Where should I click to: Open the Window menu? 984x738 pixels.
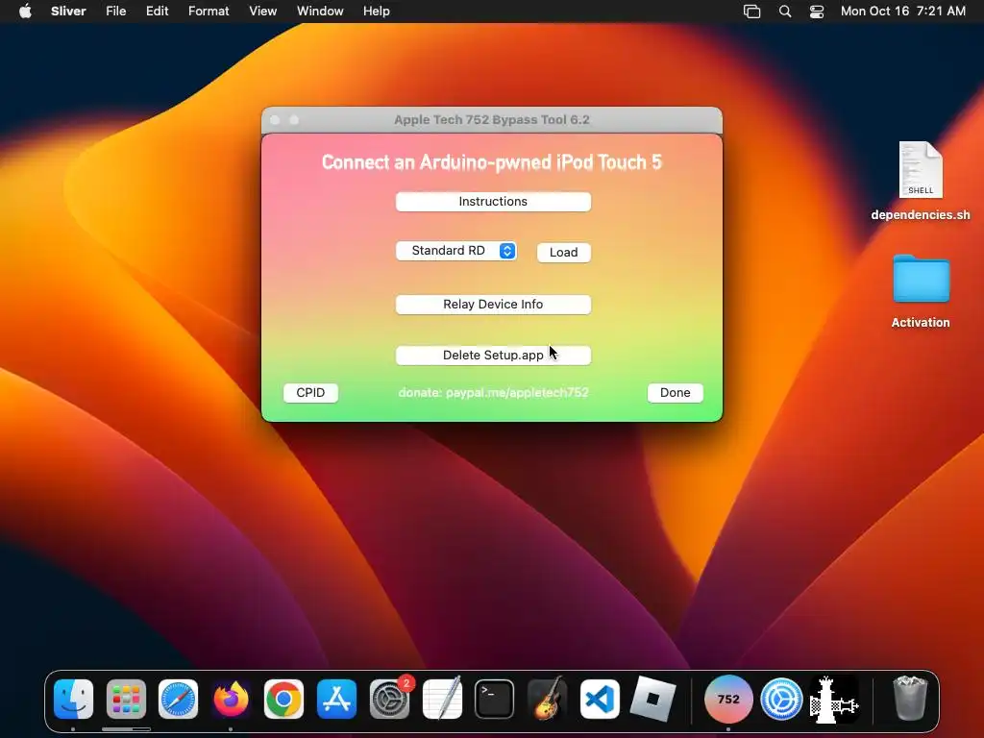click(x=320, y=12)
